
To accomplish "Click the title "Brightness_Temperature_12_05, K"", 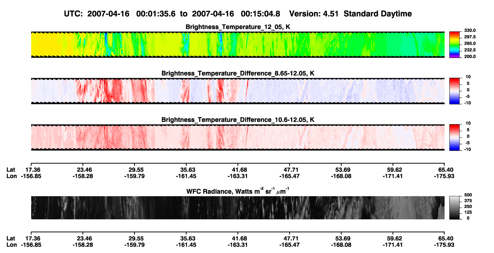I will click(x=238, y=27).
